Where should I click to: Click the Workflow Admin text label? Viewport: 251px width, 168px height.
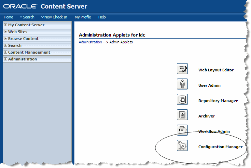[214, 131]
